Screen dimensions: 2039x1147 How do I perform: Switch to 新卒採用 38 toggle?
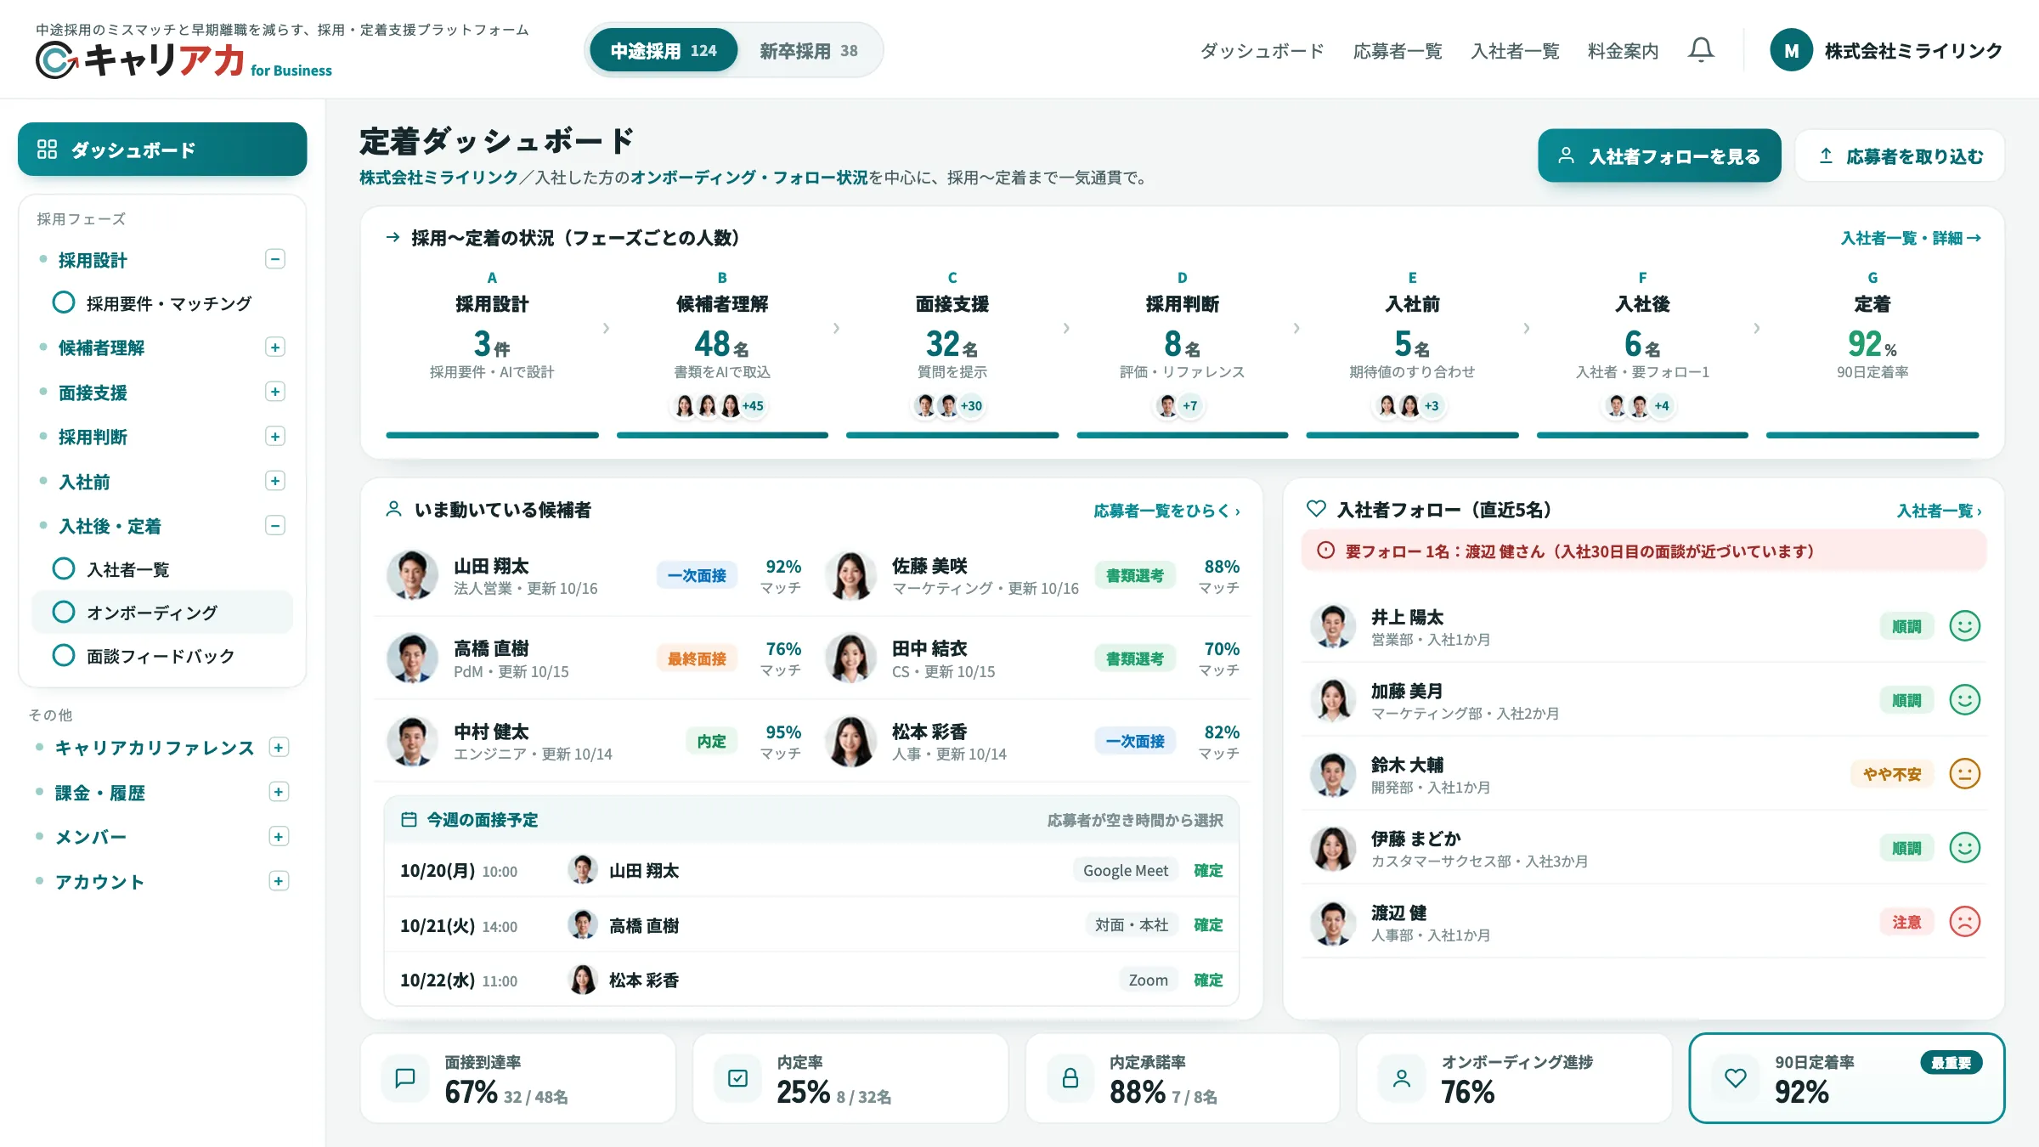[809, 50]
